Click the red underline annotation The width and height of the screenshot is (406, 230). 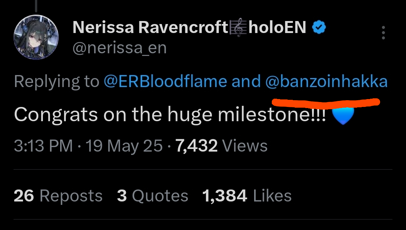pos(326,102)
